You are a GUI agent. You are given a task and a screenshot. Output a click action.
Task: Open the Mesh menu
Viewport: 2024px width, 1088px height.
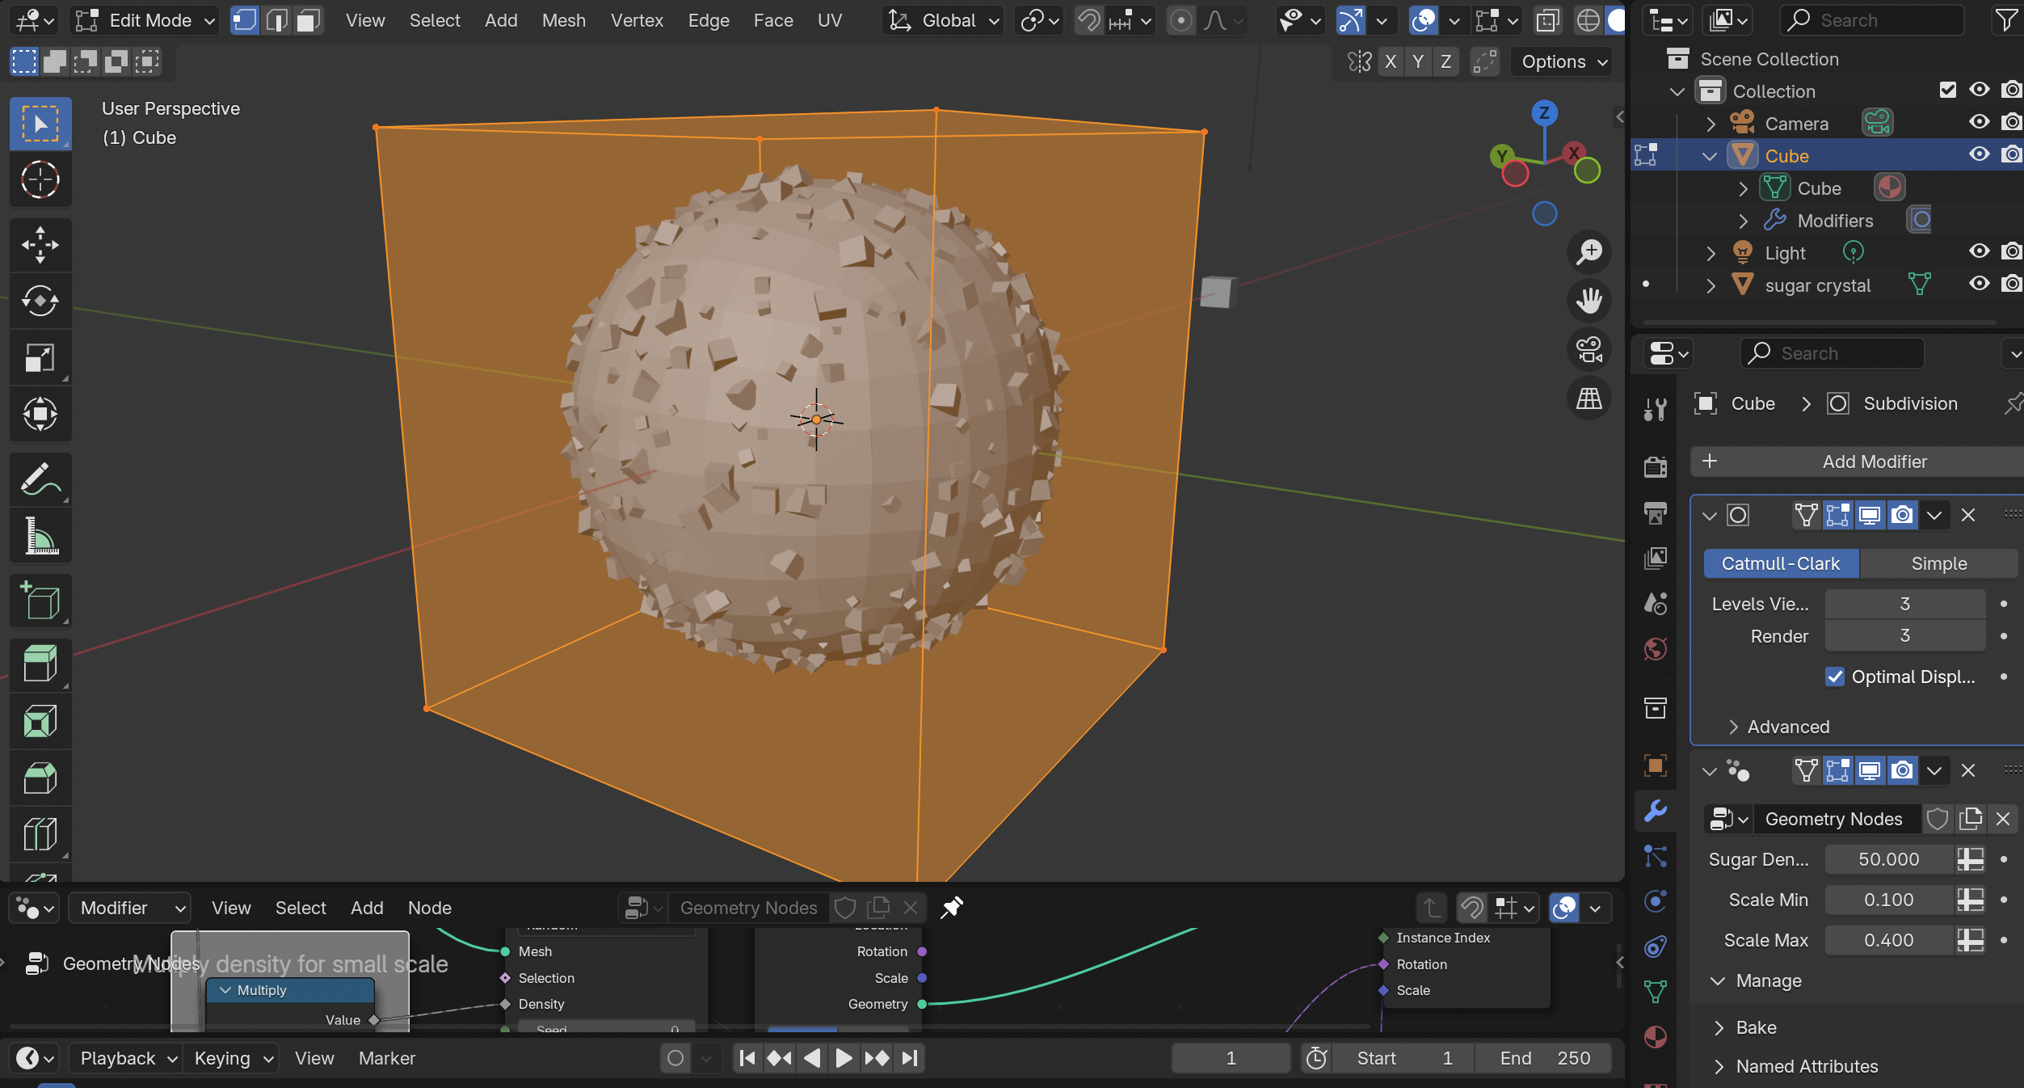point(563,20)
